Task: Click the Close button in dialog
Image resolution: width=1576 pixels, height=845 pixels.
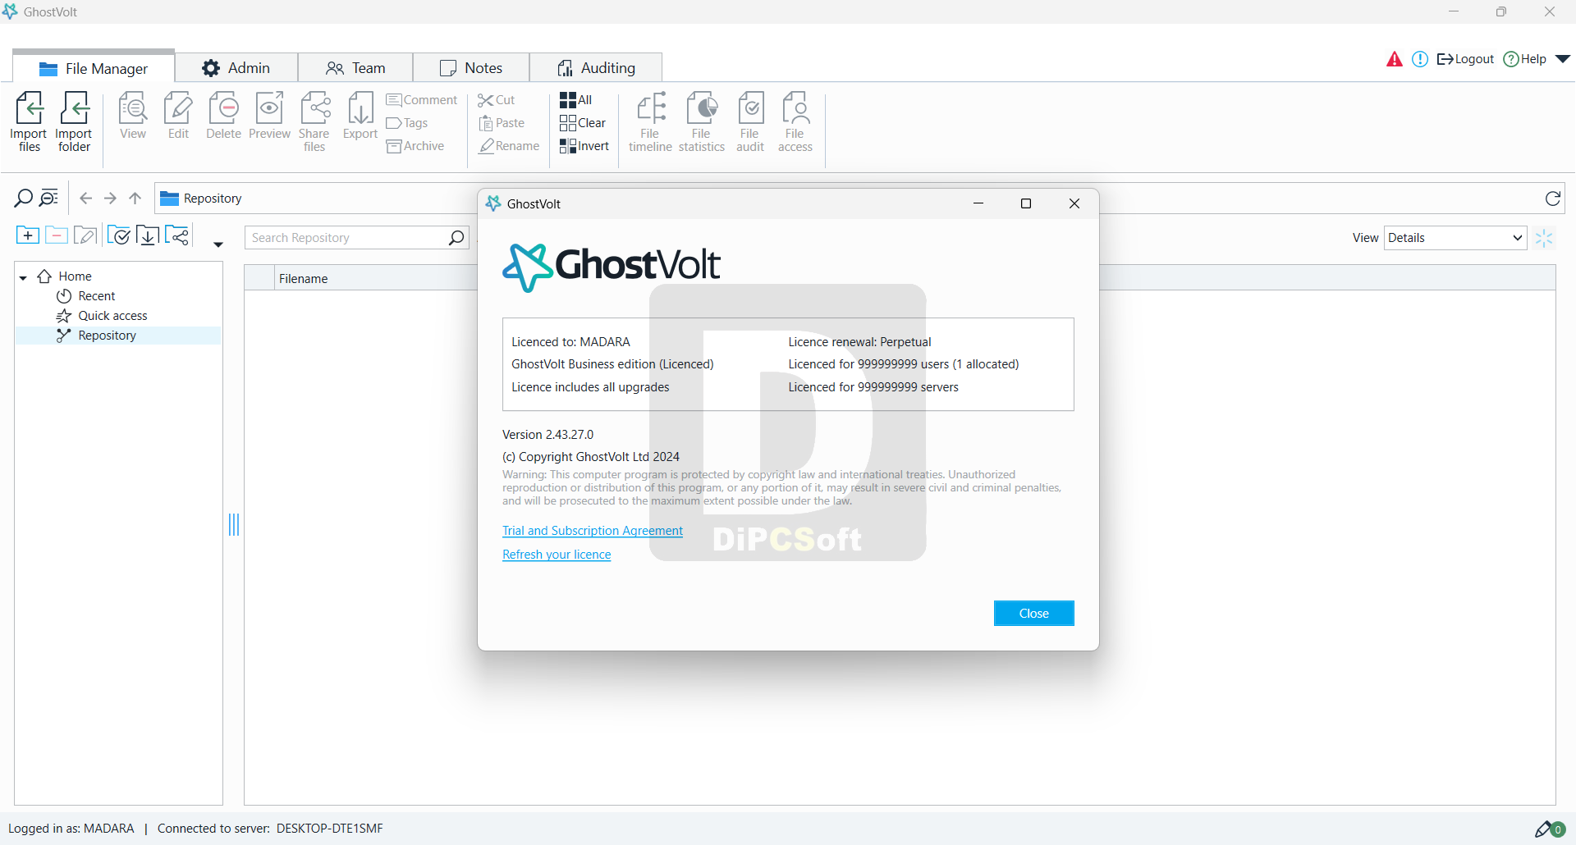Action: coord(1034,614)
